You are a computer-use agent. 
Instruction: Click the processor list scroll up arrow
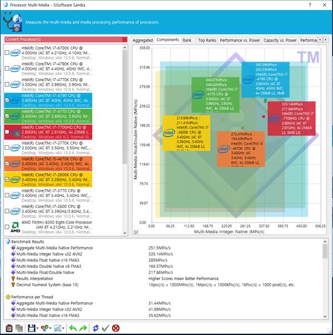pos(125,48)
